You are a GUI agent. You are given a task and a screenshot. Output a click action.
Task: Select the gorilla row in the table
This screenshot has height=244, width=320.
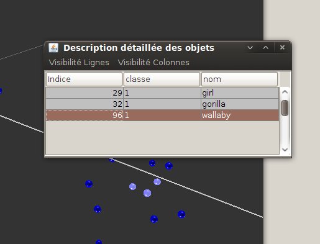[162, 104]
